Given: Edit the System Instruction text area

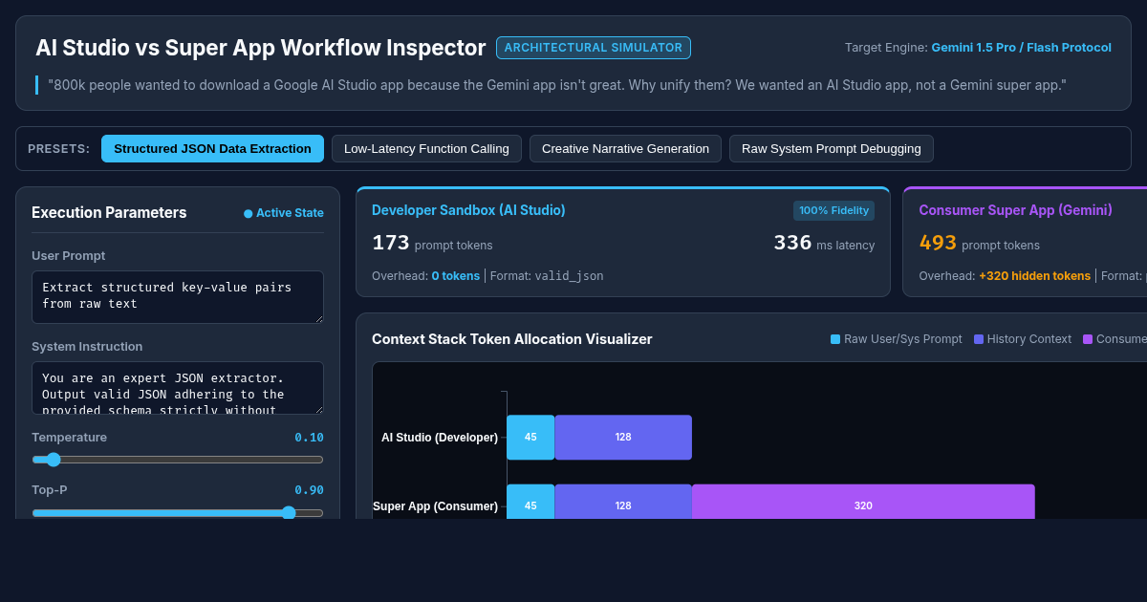Looking at the screenshot, I should pos(178,388).
